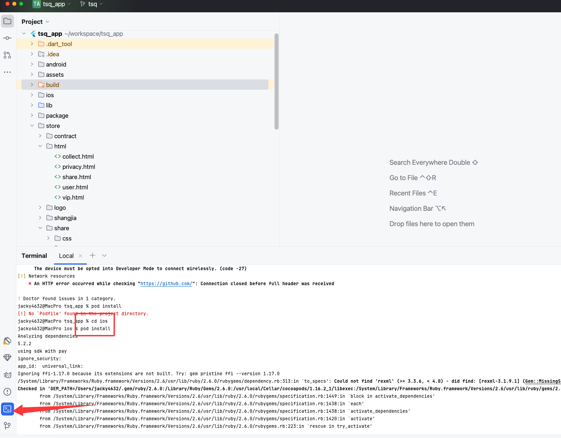Viewport: 561px width, 438px height.
Task: Click the project tree vertical scrollbar
Action: point(276,82)
